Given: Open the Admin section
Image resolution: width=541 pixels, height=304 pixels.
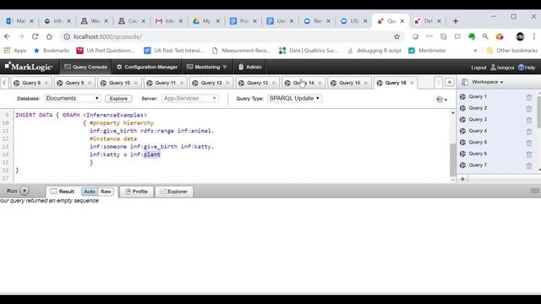Looking at the screenshot, I should point(250,67).
